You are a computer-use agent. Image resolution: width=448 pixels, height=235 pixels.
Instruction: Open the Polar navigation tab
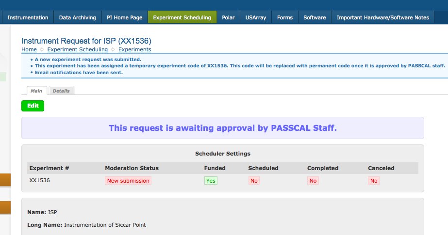[x=228, y=17]
